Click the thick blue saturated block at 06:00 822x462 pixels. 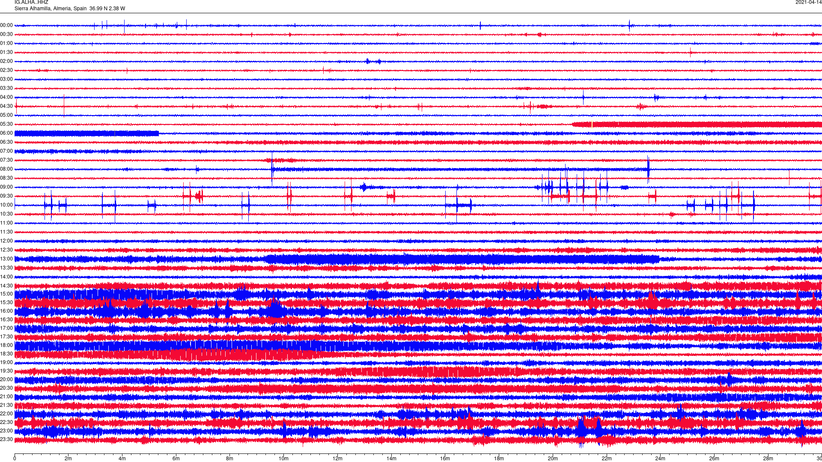click(x=86, y=133)
